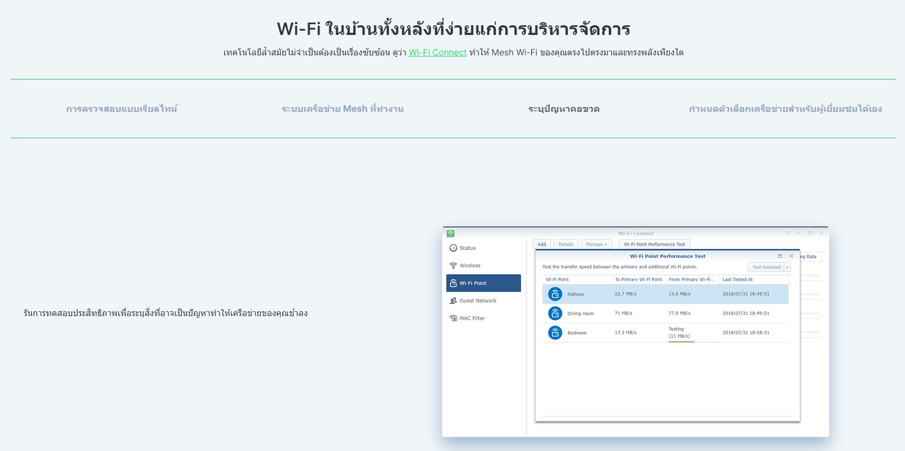Sort by To Primary Wi-Fi Point column

click(639, 280)
